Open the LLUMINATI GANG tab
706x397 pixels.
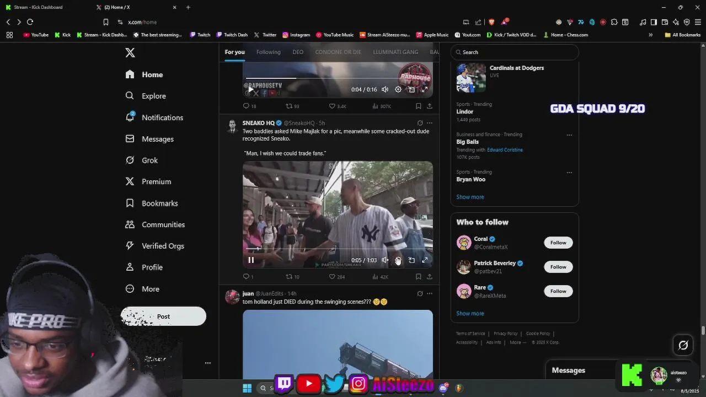395,52
